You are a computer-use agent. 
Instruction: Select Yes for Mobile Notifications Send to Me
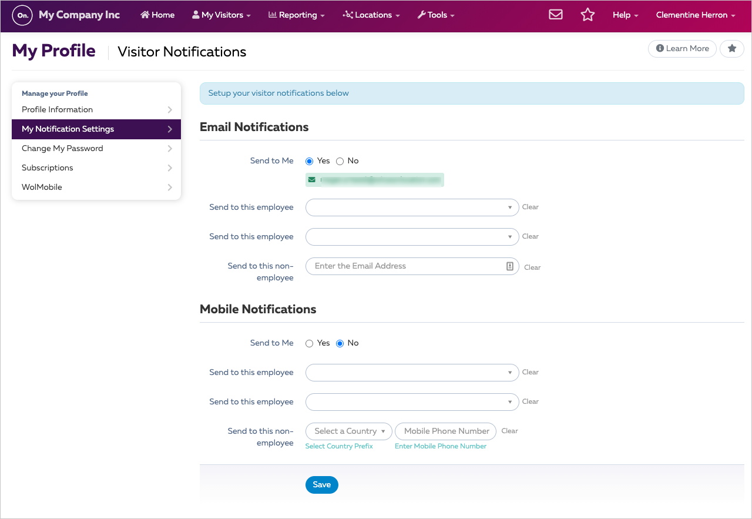[x=310, y=343]
